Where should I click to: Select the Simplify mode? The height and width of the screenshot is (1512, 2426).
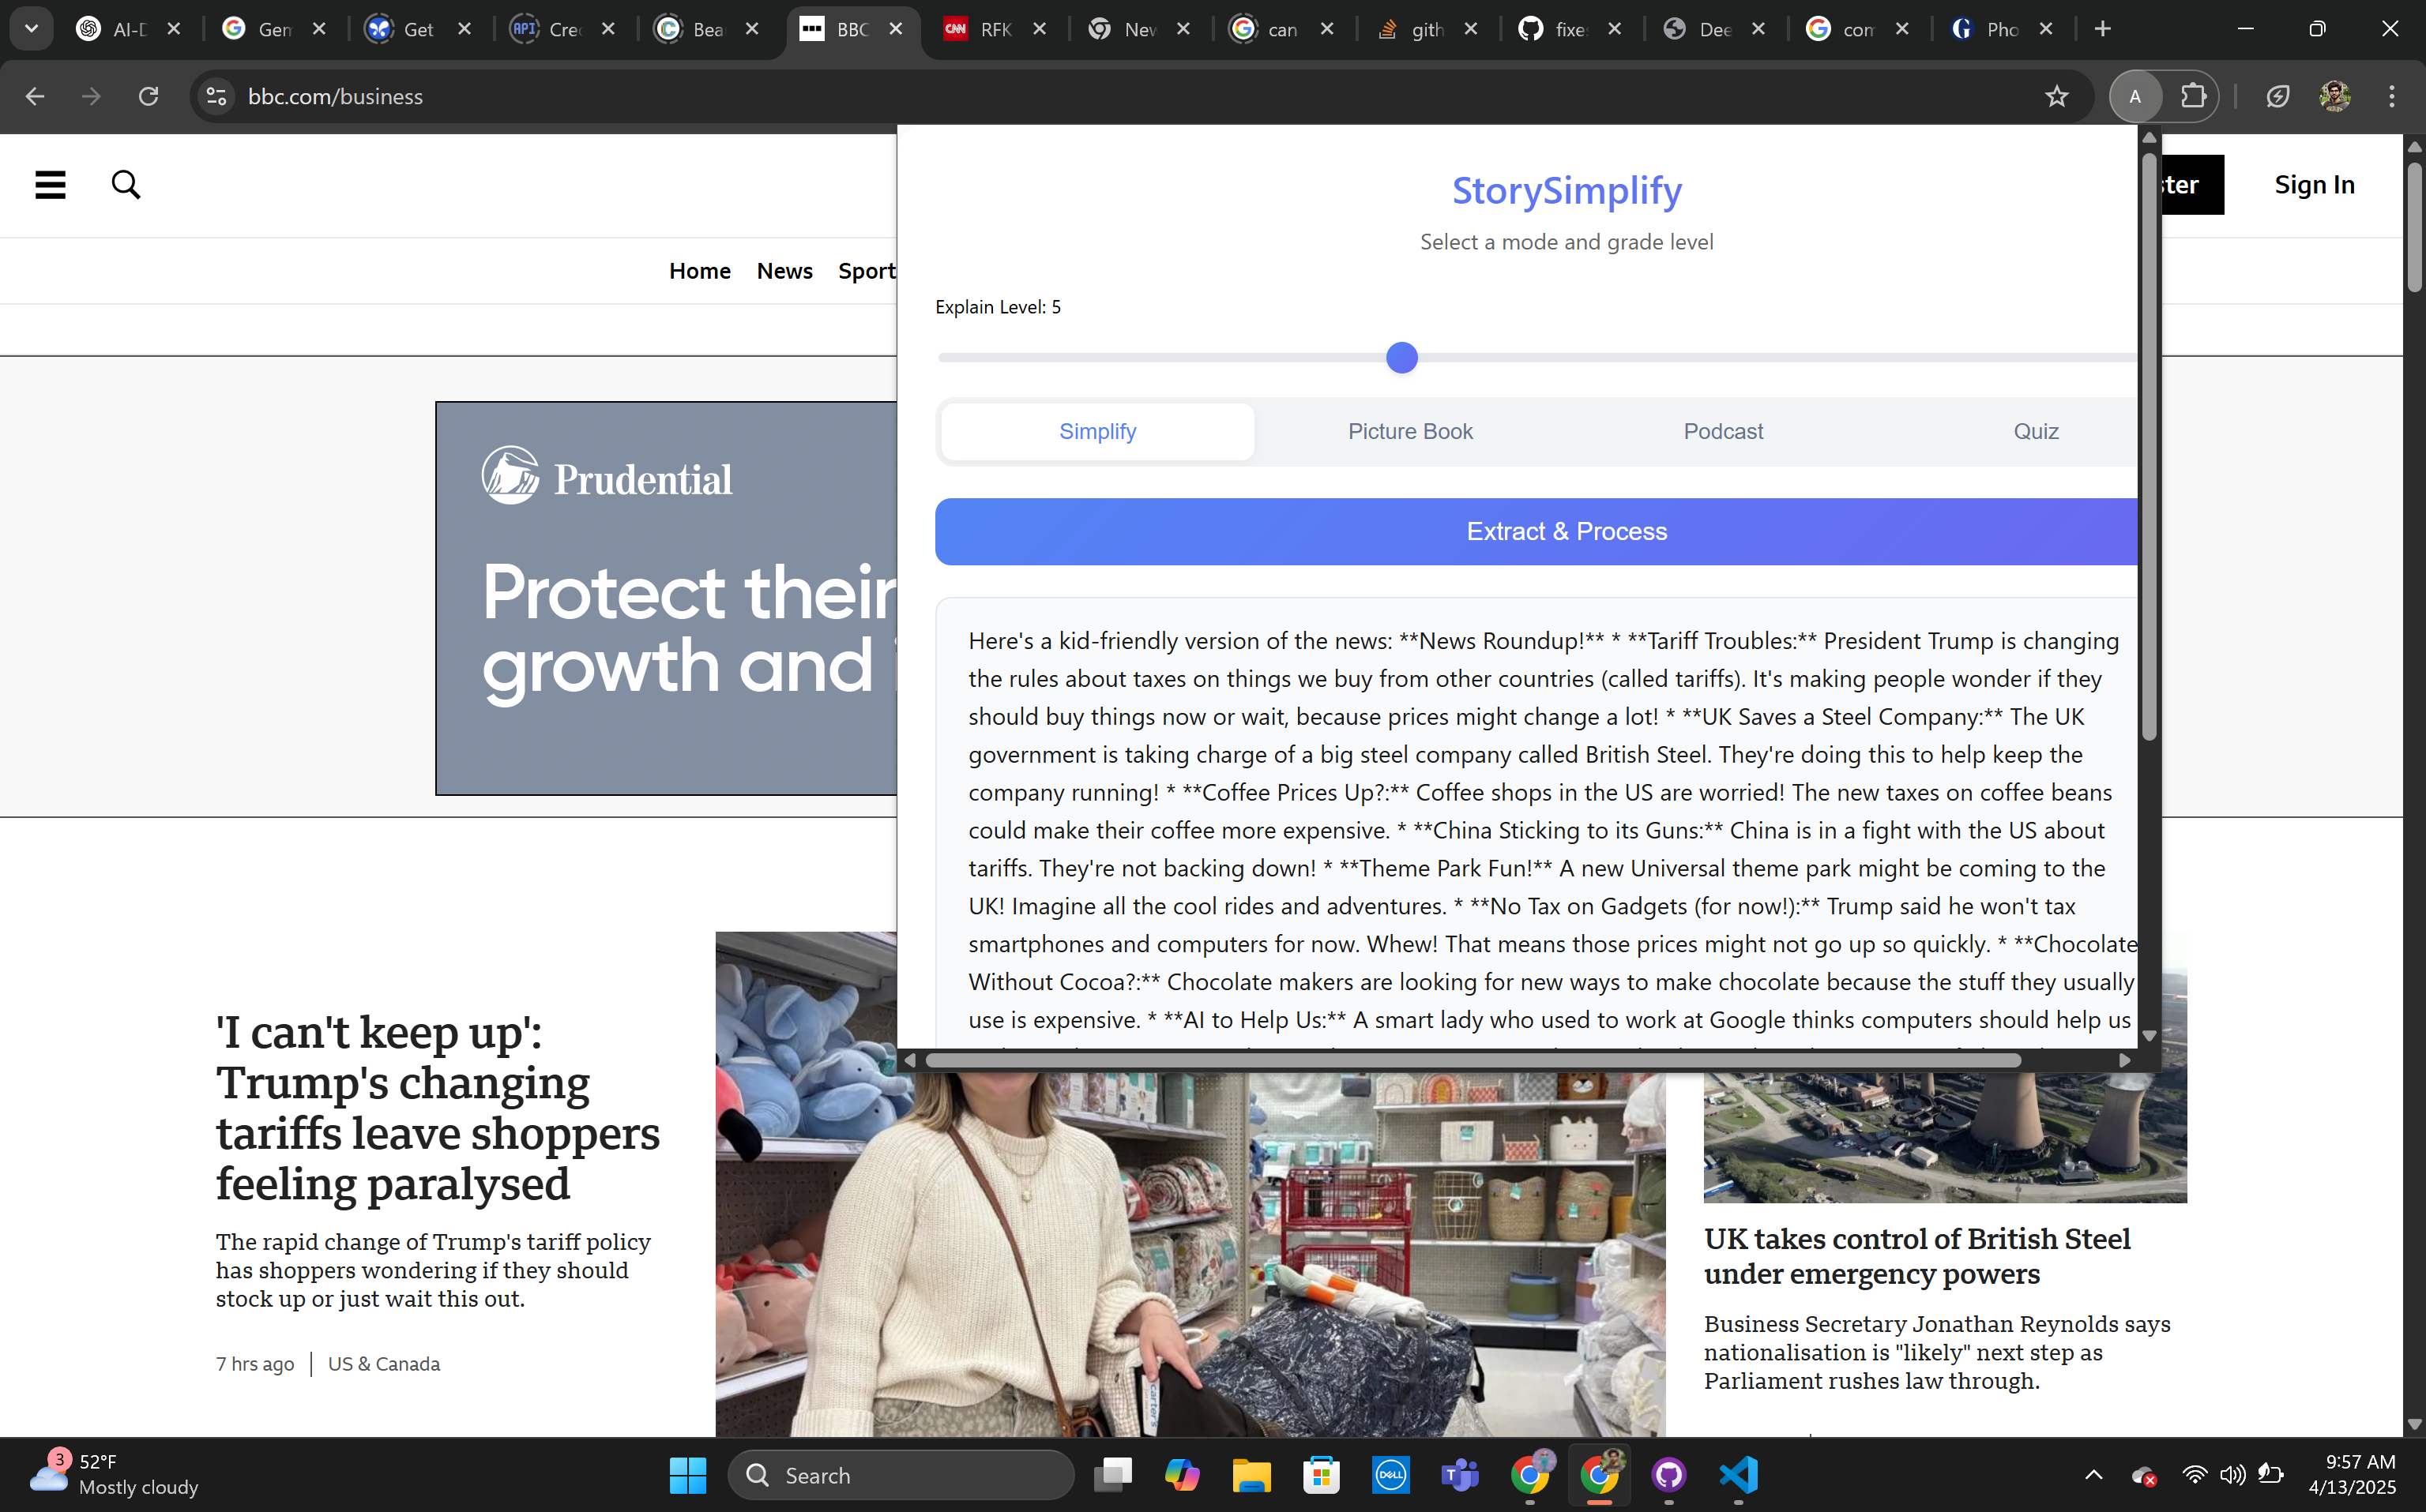(1097, 432)
